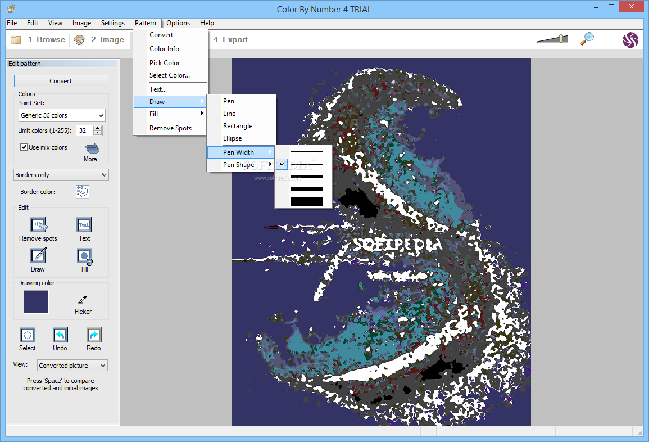Adjust the zoom slider handle
649x442 pixels.
561,39
